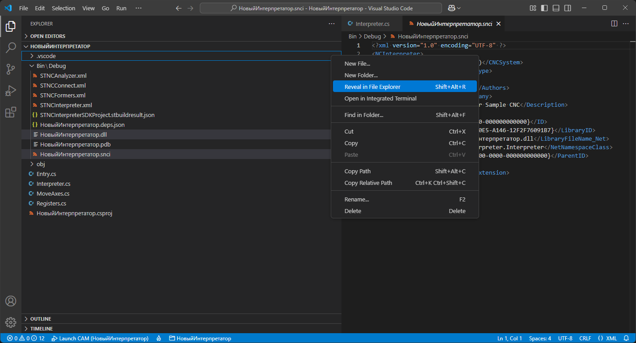Open the View menu
The width and height of the screenshot is (636, 343).
pos(88,8)
